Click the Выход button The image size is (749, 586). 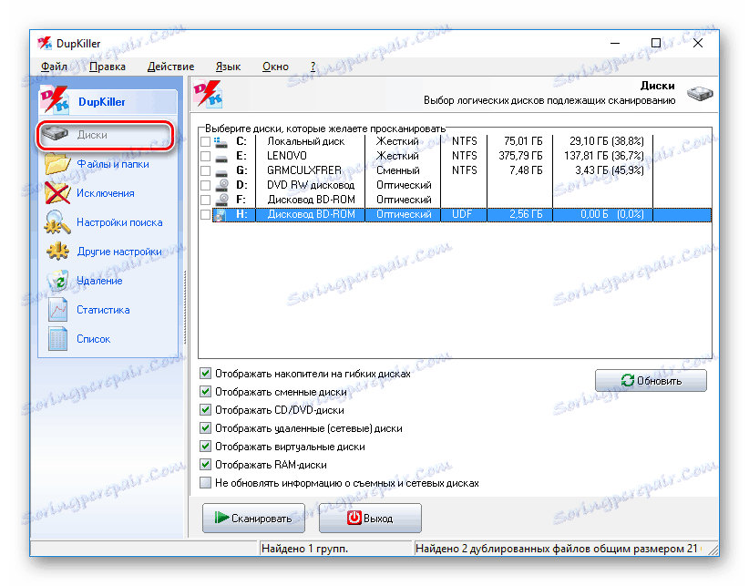point(370,518)
